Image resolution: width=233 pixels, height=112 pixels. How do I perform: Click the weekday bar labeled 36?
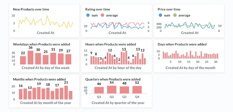click(x=31, y=58)
